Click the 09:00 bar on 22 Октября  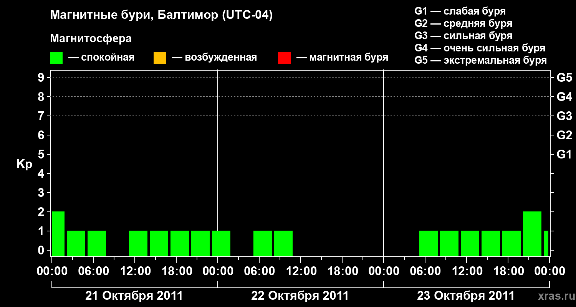pos(283,243)
